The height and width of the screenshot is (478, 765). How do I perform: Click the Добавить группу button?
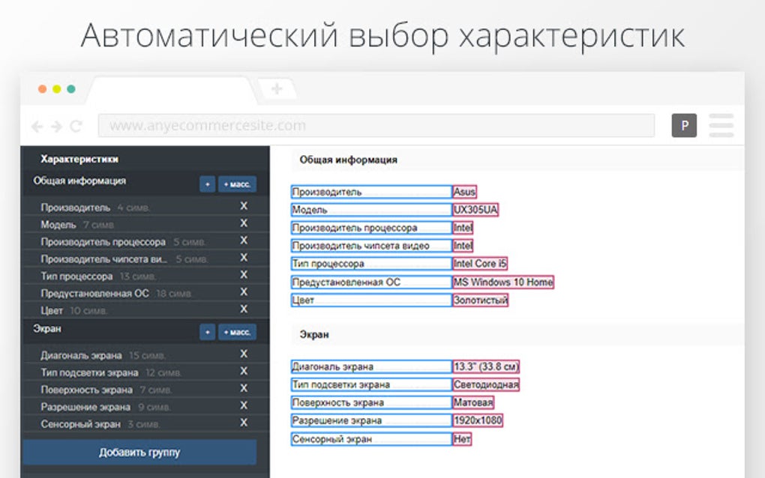coord(139,453)
